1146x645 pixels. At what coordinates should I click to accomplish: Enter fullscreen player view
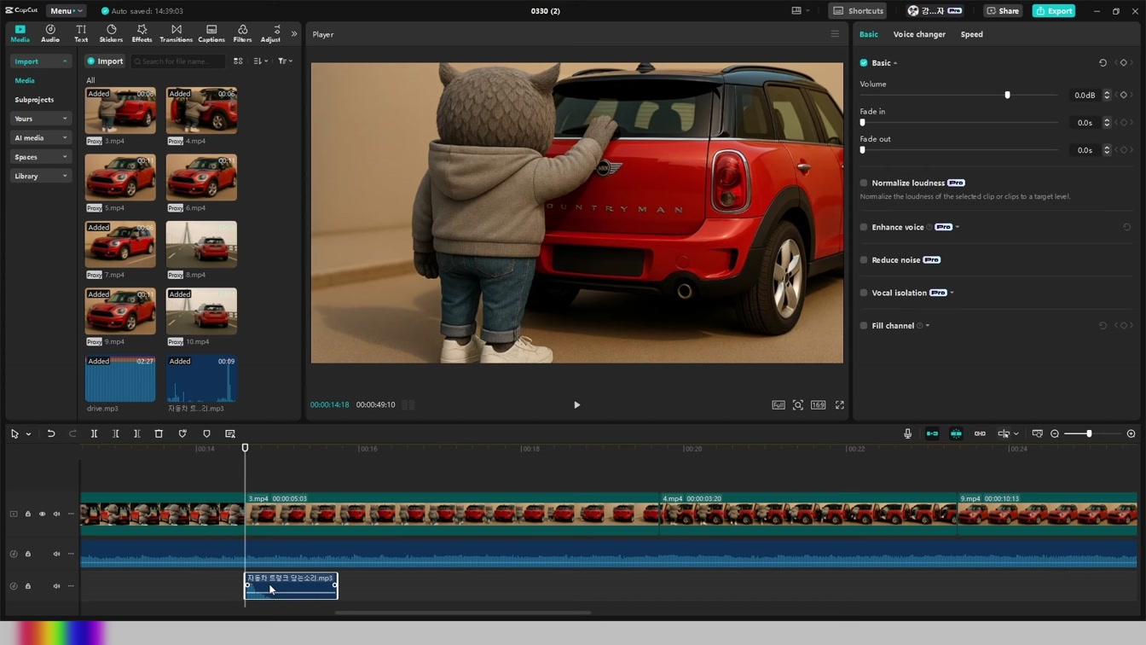coord(839,405)
